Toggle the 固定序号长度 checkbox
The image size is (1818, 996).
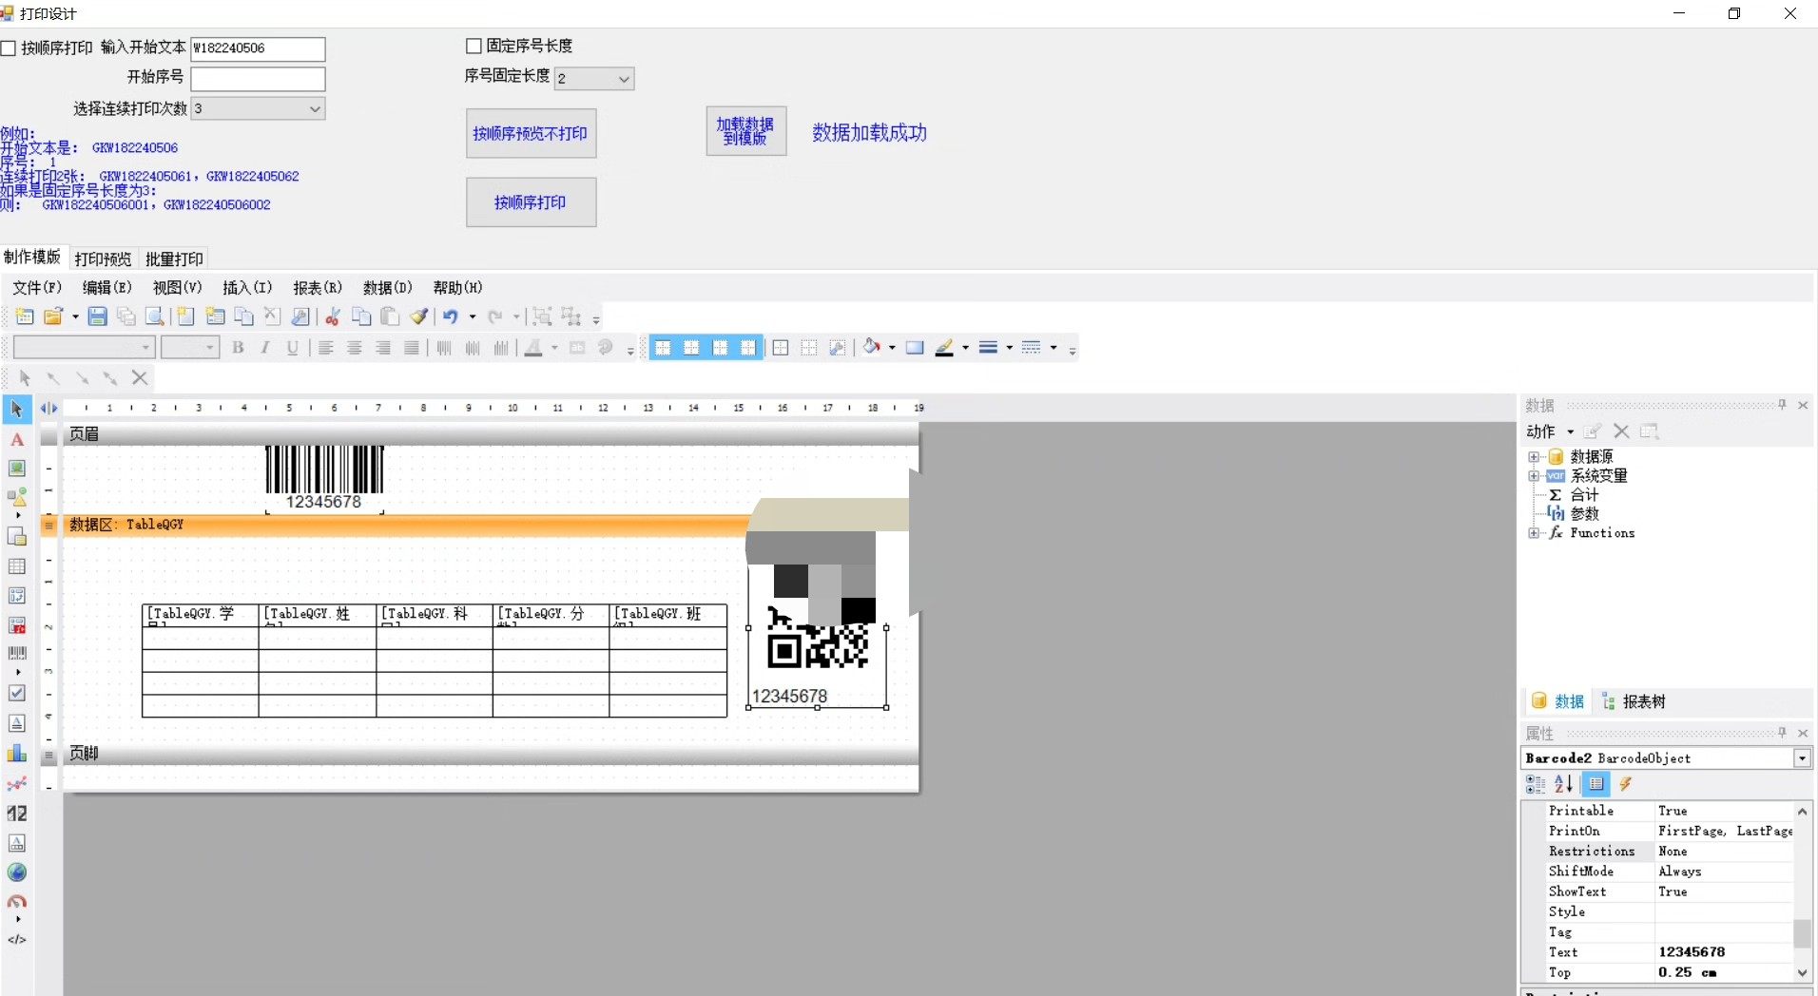474,46
